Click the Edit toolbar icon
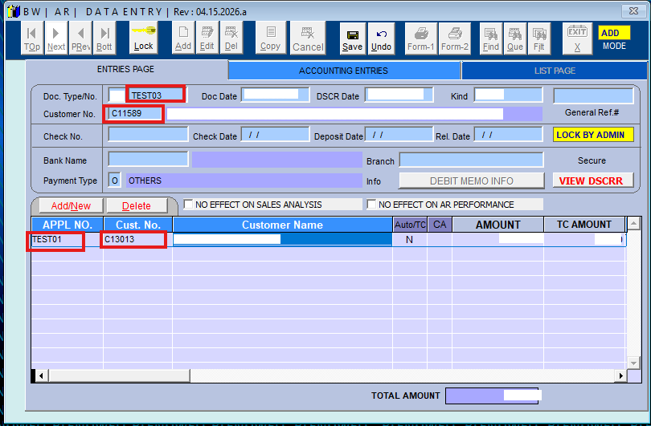 pos(207,39)
